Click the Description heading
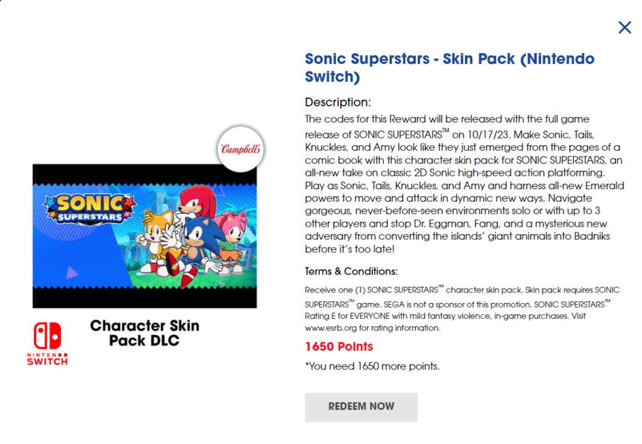The image size is (642, 444). 337,102
